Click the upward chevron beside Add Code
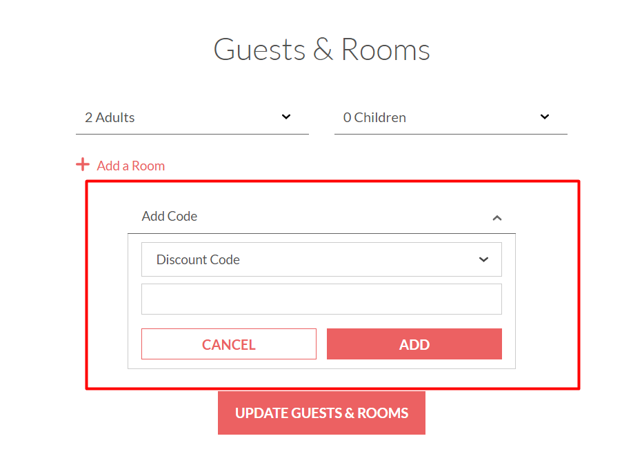Viewport: 642px width, 465px height. pyautogui.click(x=497, y=217)
